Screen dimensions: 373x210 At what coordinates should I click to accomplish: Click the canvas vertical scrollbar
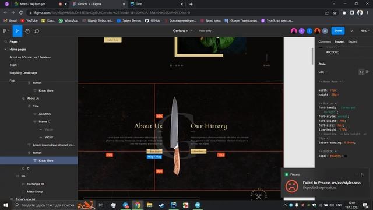(x=312, y=56)
